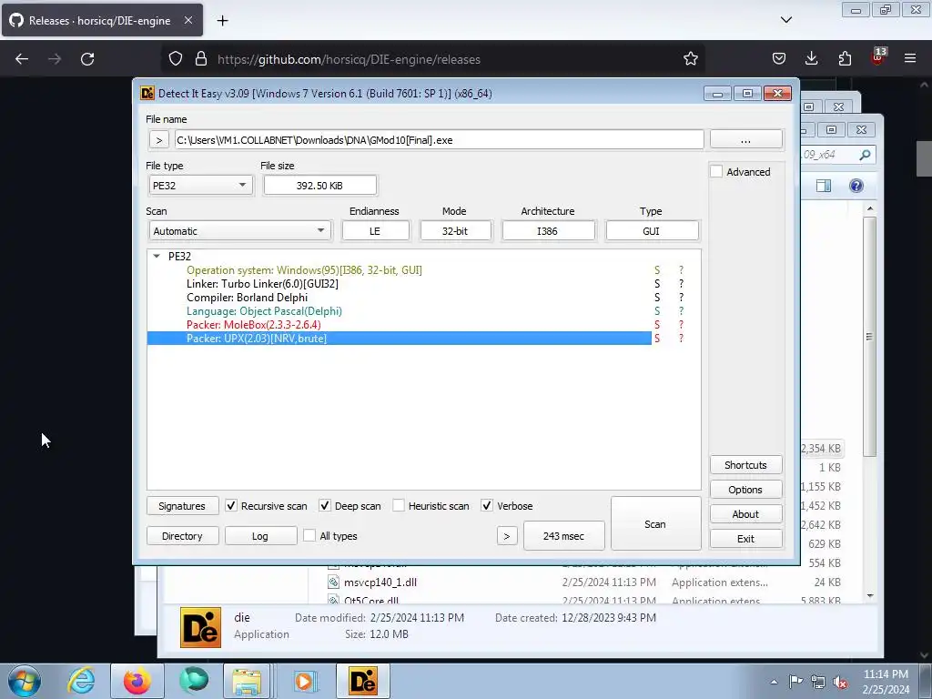The width and height of the screenshot is (932, 699).
Task: Select the Operation system Windows(95) row
Action: pos(400,269)
